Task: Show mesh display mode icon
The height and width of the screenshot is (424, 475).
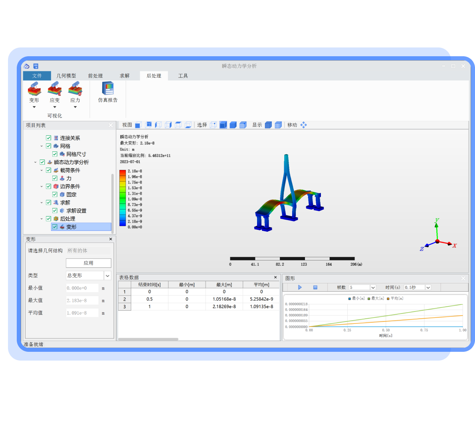Action: point(278,125)
